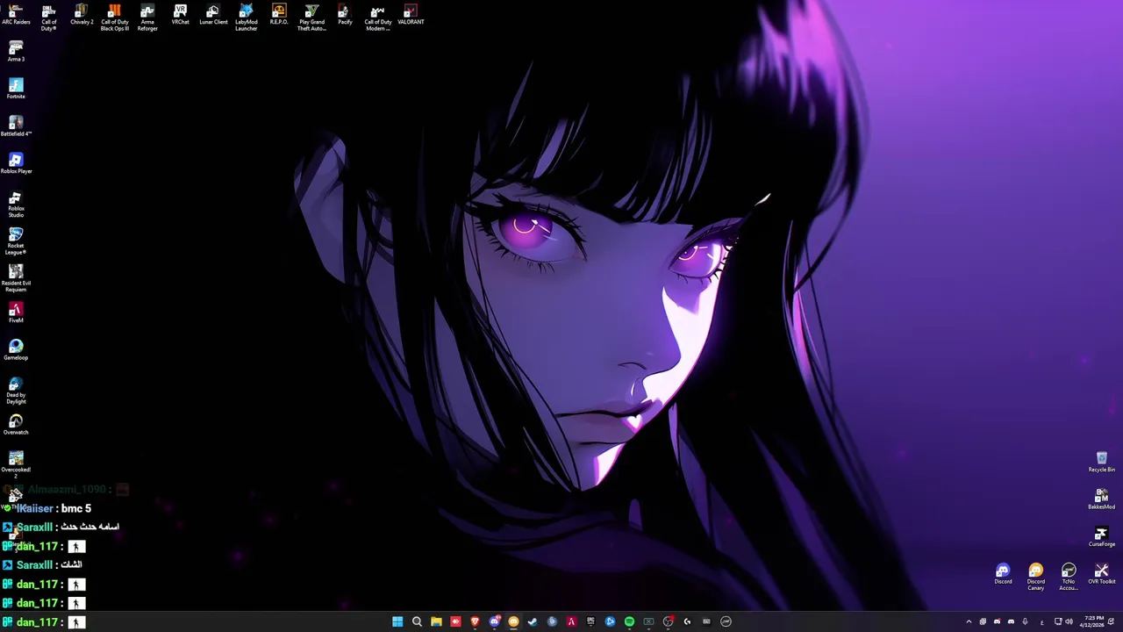Select the Recycle Bin icon
The width and height of the screenshot is (1123, 632).
click(x=1102, y=462)
